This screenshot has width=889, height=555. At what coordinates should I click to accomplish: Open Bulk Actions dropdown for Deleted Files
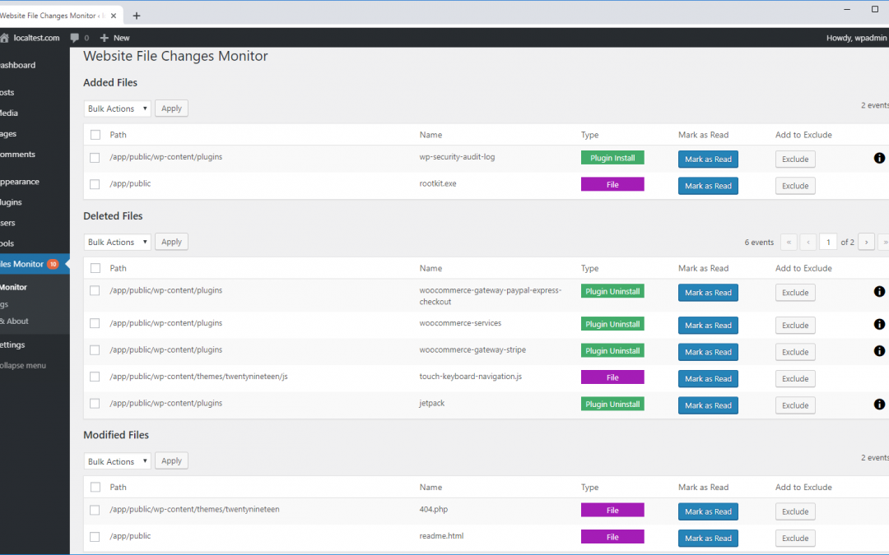(118, 242)
